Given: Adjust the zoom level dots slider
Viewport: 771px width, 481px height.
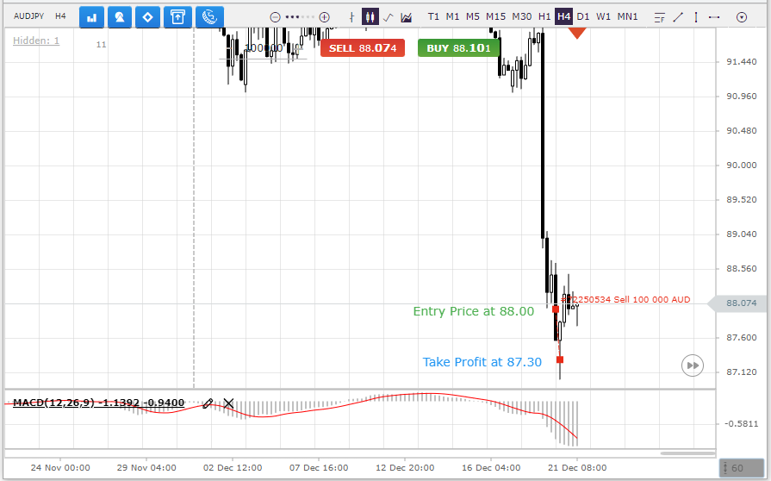Looking at the screenshot, I should [300, 17].
